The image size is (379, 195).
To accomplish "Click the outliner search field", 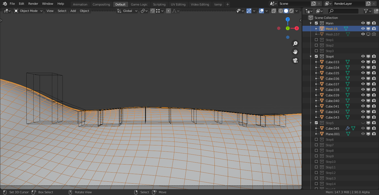I will pos(343,11).
